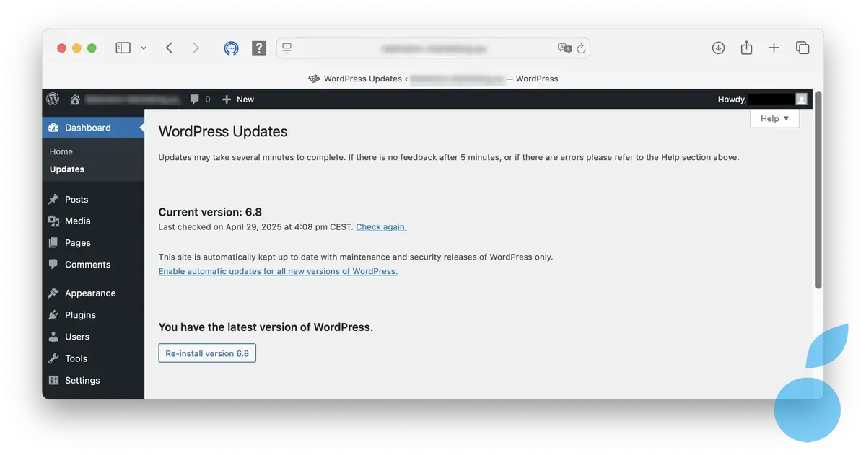The image size is (866, 455).
Task: Open Safari's sidebar options chevron
Action: 143,47
